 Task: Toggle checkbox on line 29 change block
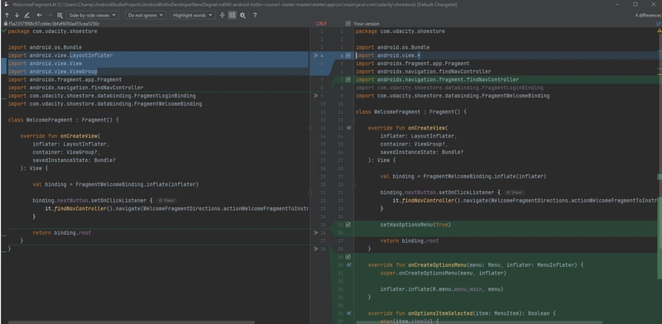coord(348,256)
